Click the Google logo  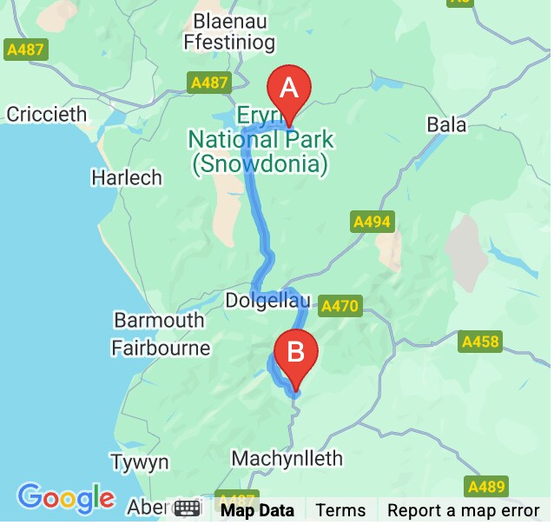pyautogui.click(x=66, y=498)
